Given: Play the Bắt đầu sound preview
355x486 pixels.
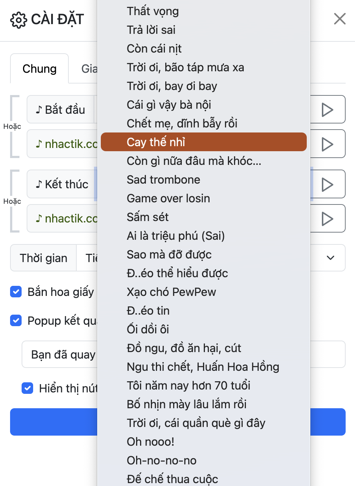Looking at the screenshot, I should (327, 109).
